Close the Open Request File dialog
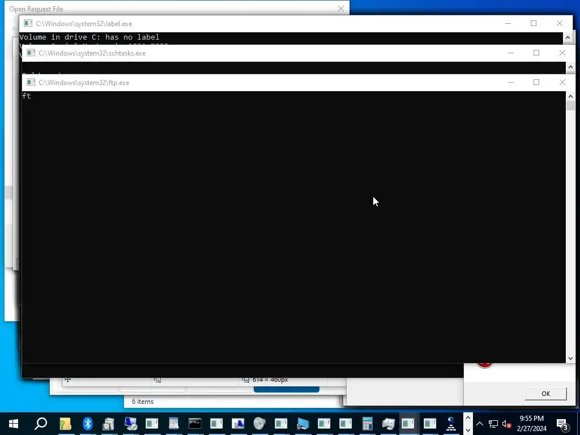Viewport: 580px width, 435px height. click(x=340, y=8)
